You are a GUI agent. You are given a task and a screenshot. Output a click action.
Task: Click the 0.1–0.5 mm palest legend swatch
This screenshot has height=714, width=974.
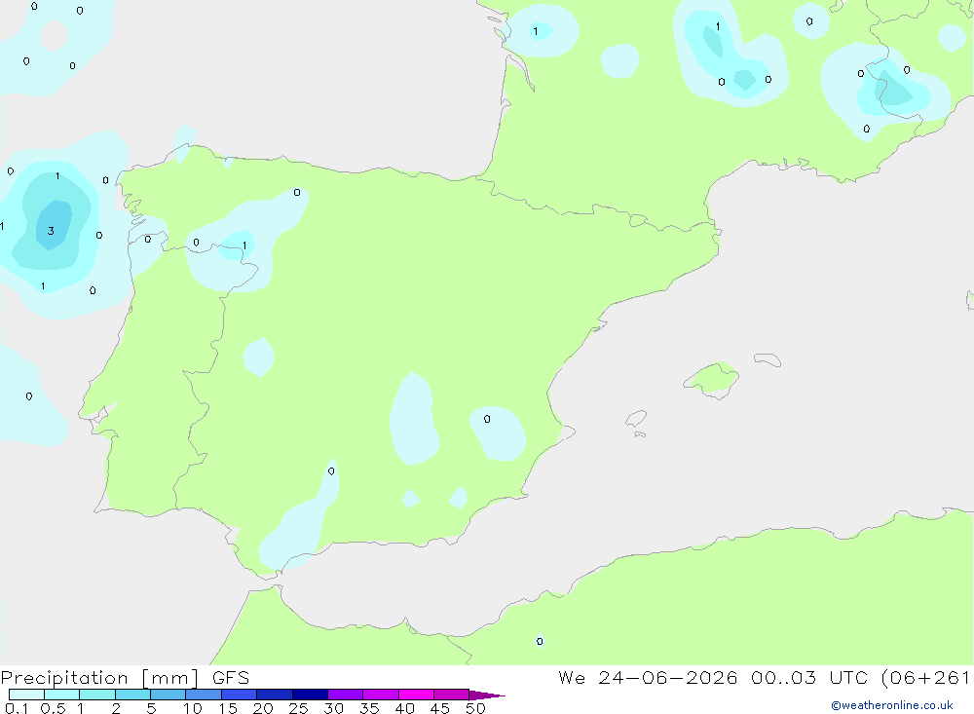(26, 695)
